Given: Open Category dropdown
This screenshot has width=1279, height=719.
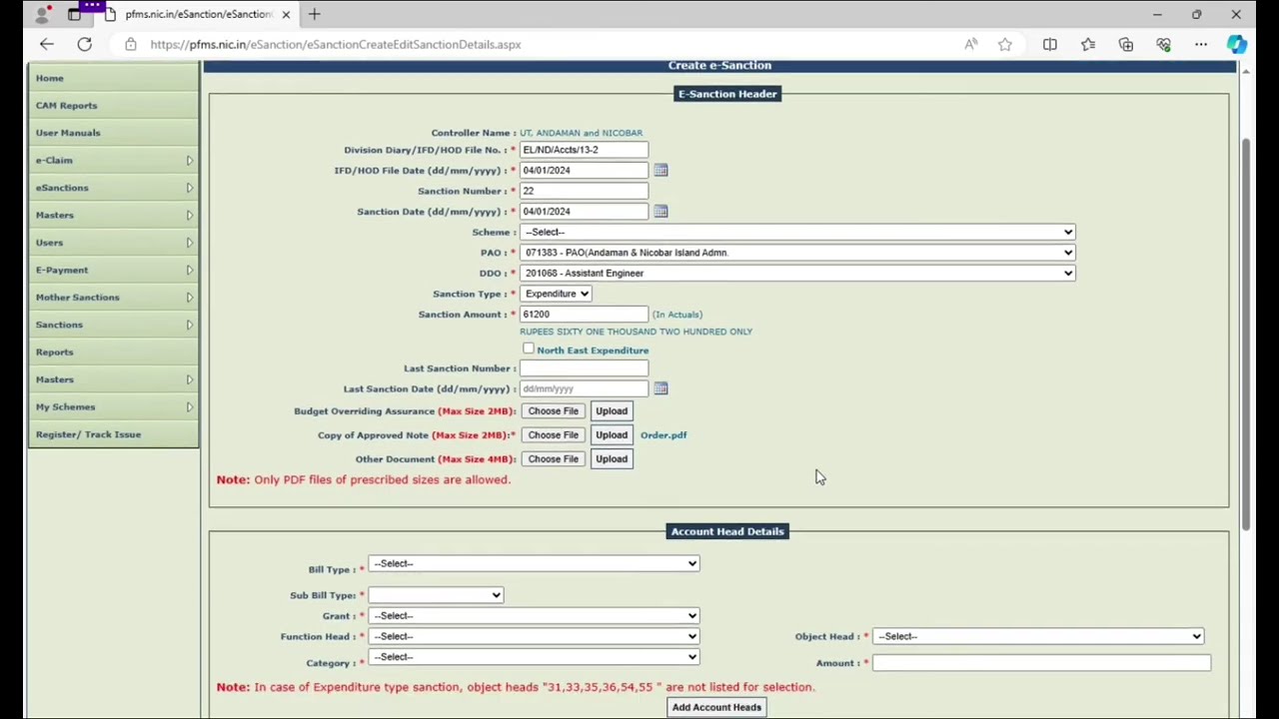Looking at the screenshot, I should pos(534,657).
